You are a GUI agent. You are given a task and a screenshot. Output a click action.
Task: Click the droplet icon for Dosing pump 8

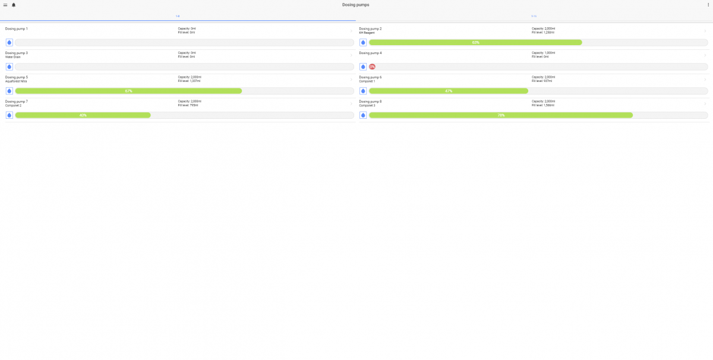pyautogui.click(x=363, y=115)
